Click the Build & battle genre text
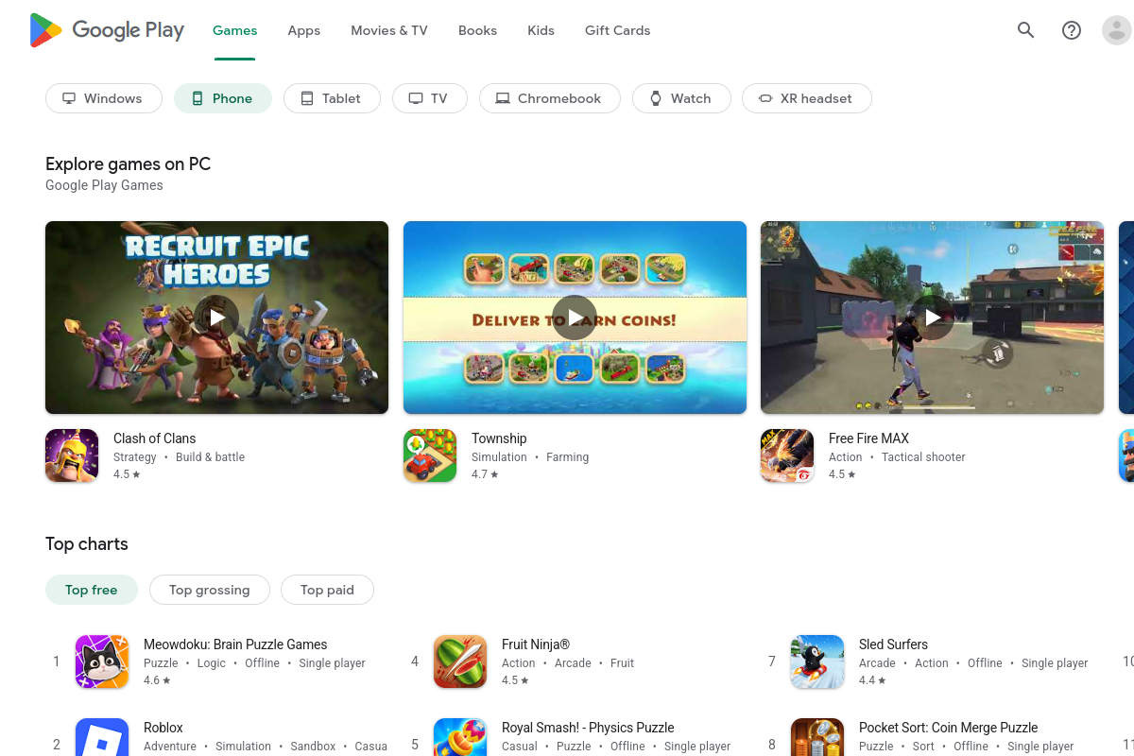1134x756 pixels. tap(210, 457)
